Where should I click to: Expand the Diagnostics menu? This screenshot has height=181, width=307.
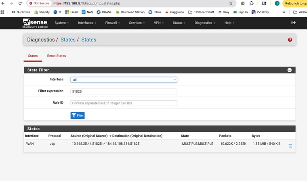tap(205, 23)
